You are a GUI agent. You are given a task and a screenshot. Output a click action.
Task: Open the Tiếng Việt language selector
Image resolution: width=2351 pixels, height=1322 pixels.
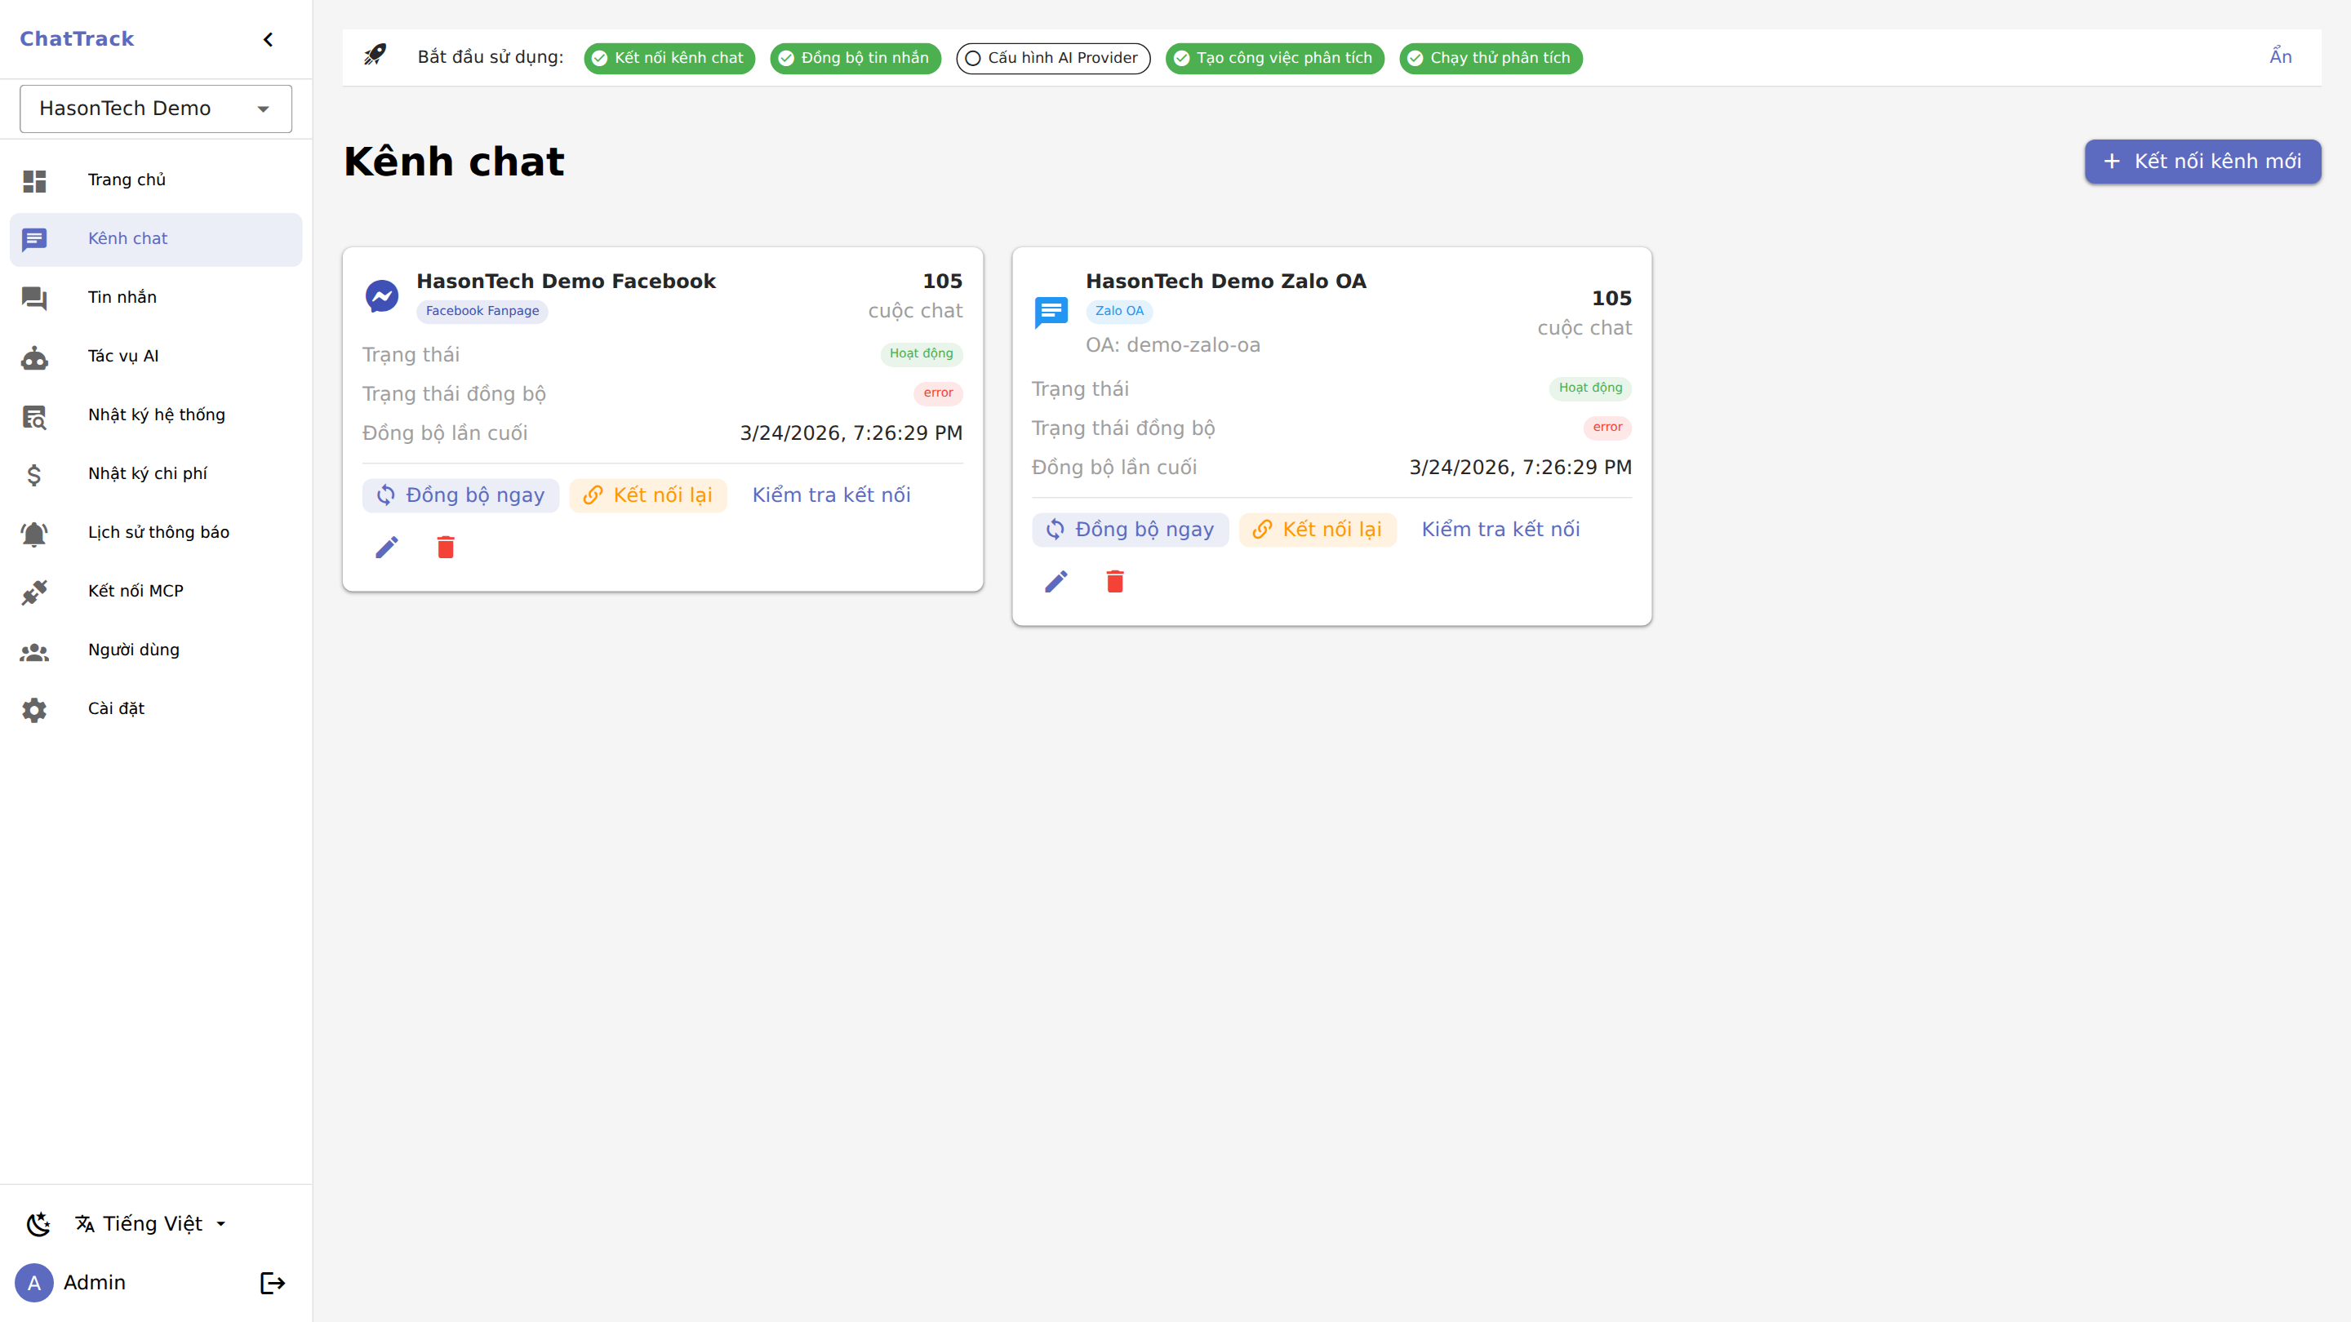pos(152,1223)
